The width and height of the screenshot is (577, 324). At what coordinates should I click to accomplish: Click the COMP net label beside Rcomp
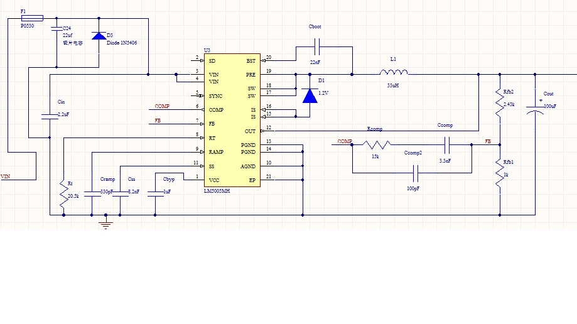click(345, 141)
